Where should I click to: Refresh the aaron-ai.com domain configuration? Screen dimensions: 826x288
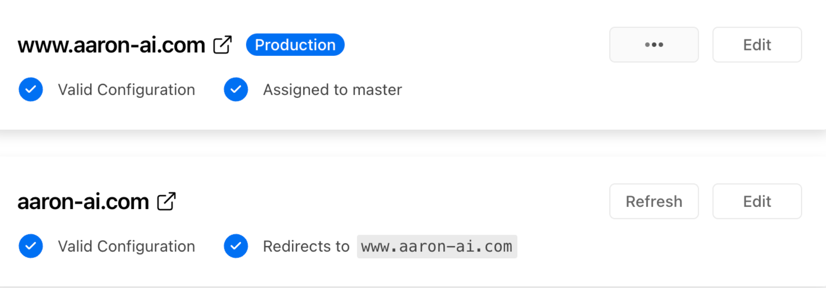[654, 201]
